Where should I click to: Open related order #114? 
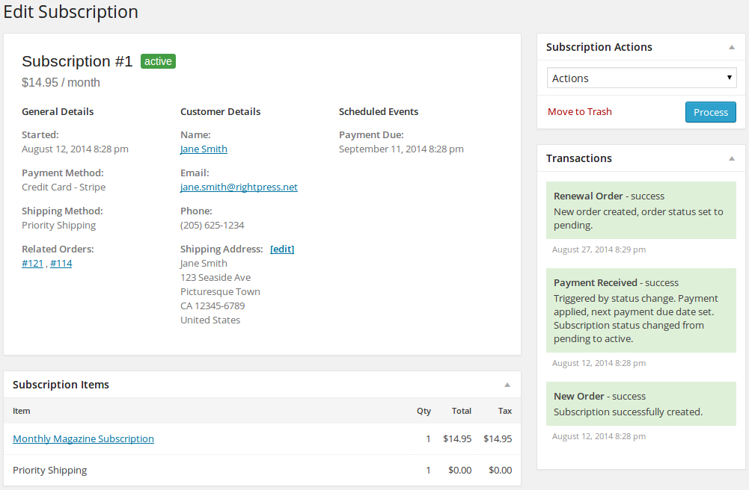tap(61, 263)
